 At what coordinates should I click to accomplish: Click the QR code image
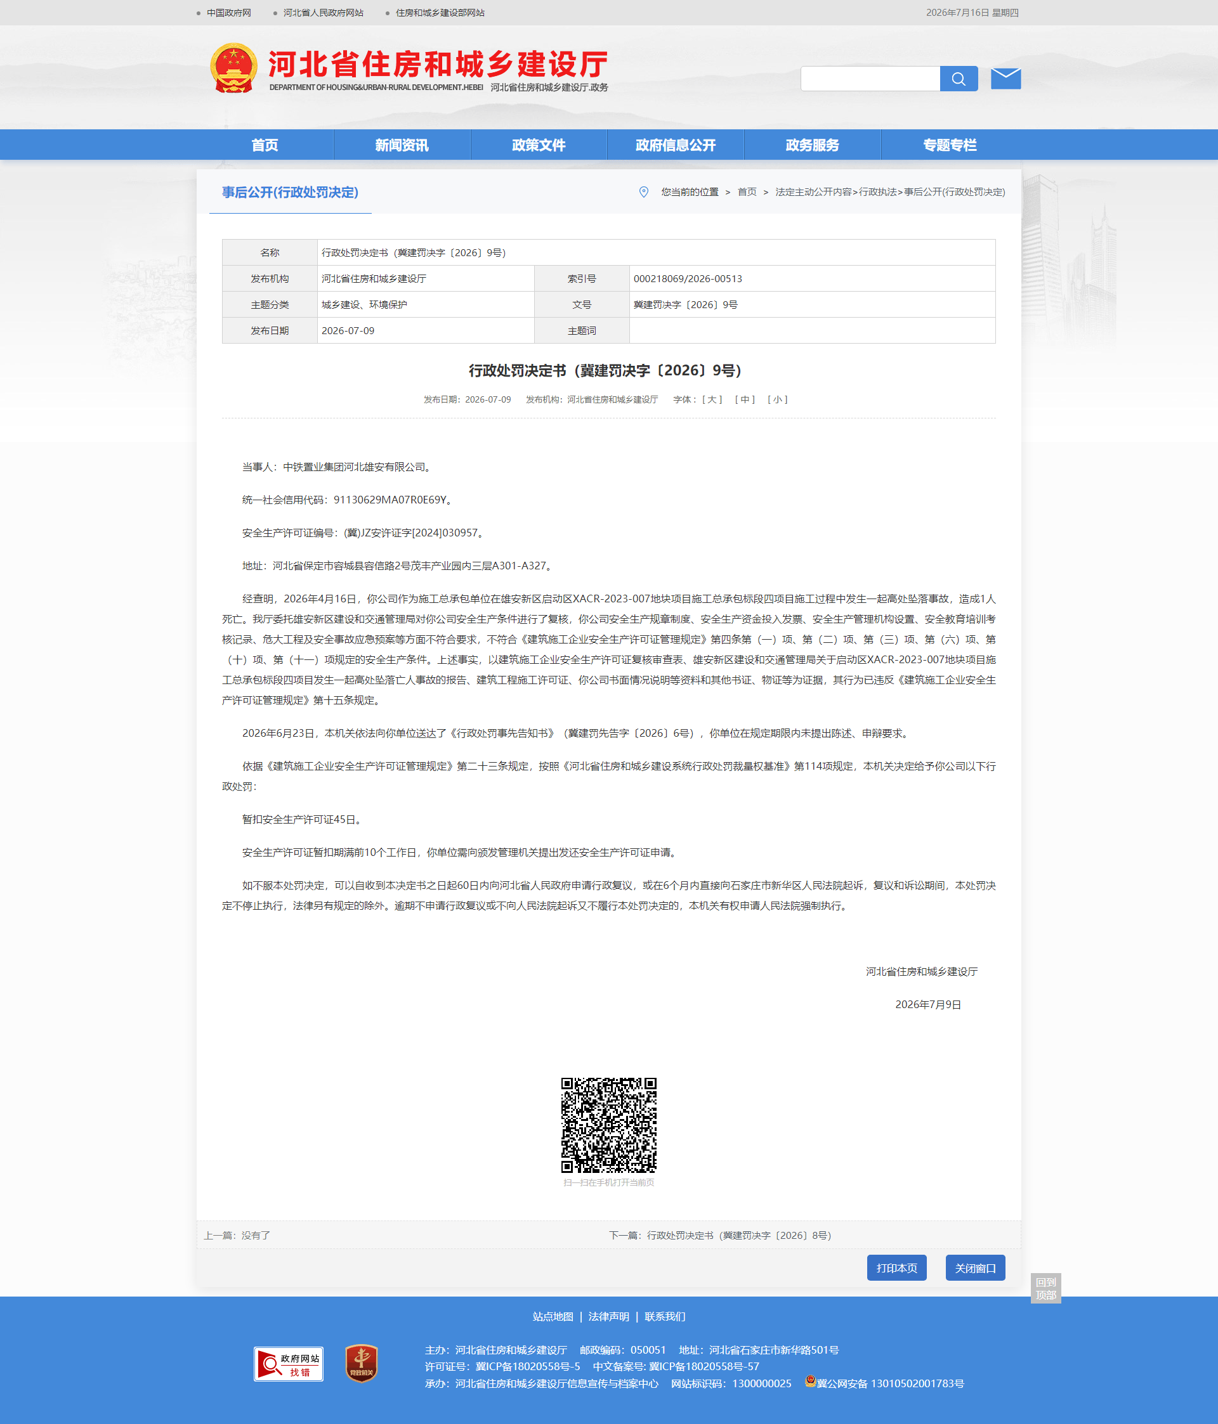pos(608,1125)
